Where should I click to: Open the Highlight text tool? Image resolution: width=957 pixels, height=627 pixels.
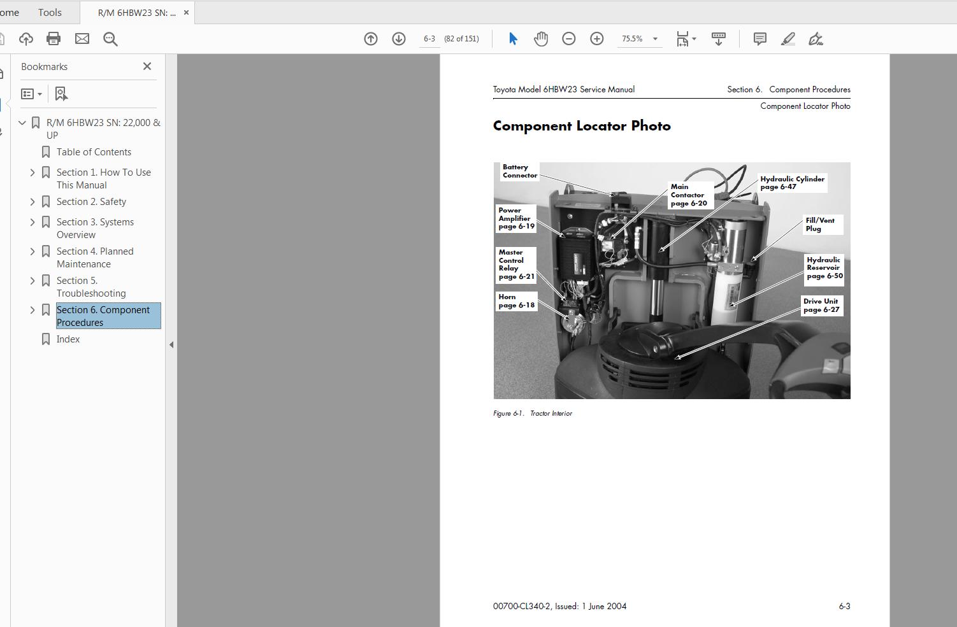point(788,39)
